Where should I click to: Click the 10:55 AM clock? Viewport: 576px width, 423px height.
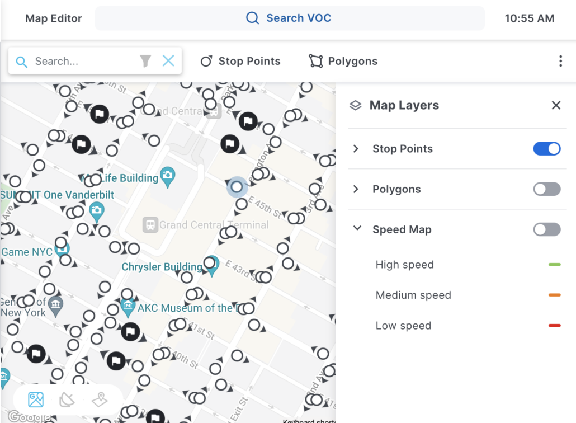pyautogui.click(x=530, y=18)
